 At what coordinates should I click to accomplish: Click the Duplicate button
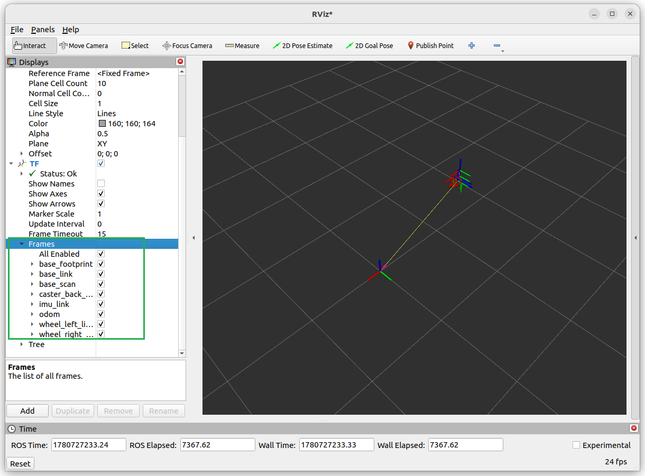73,411
